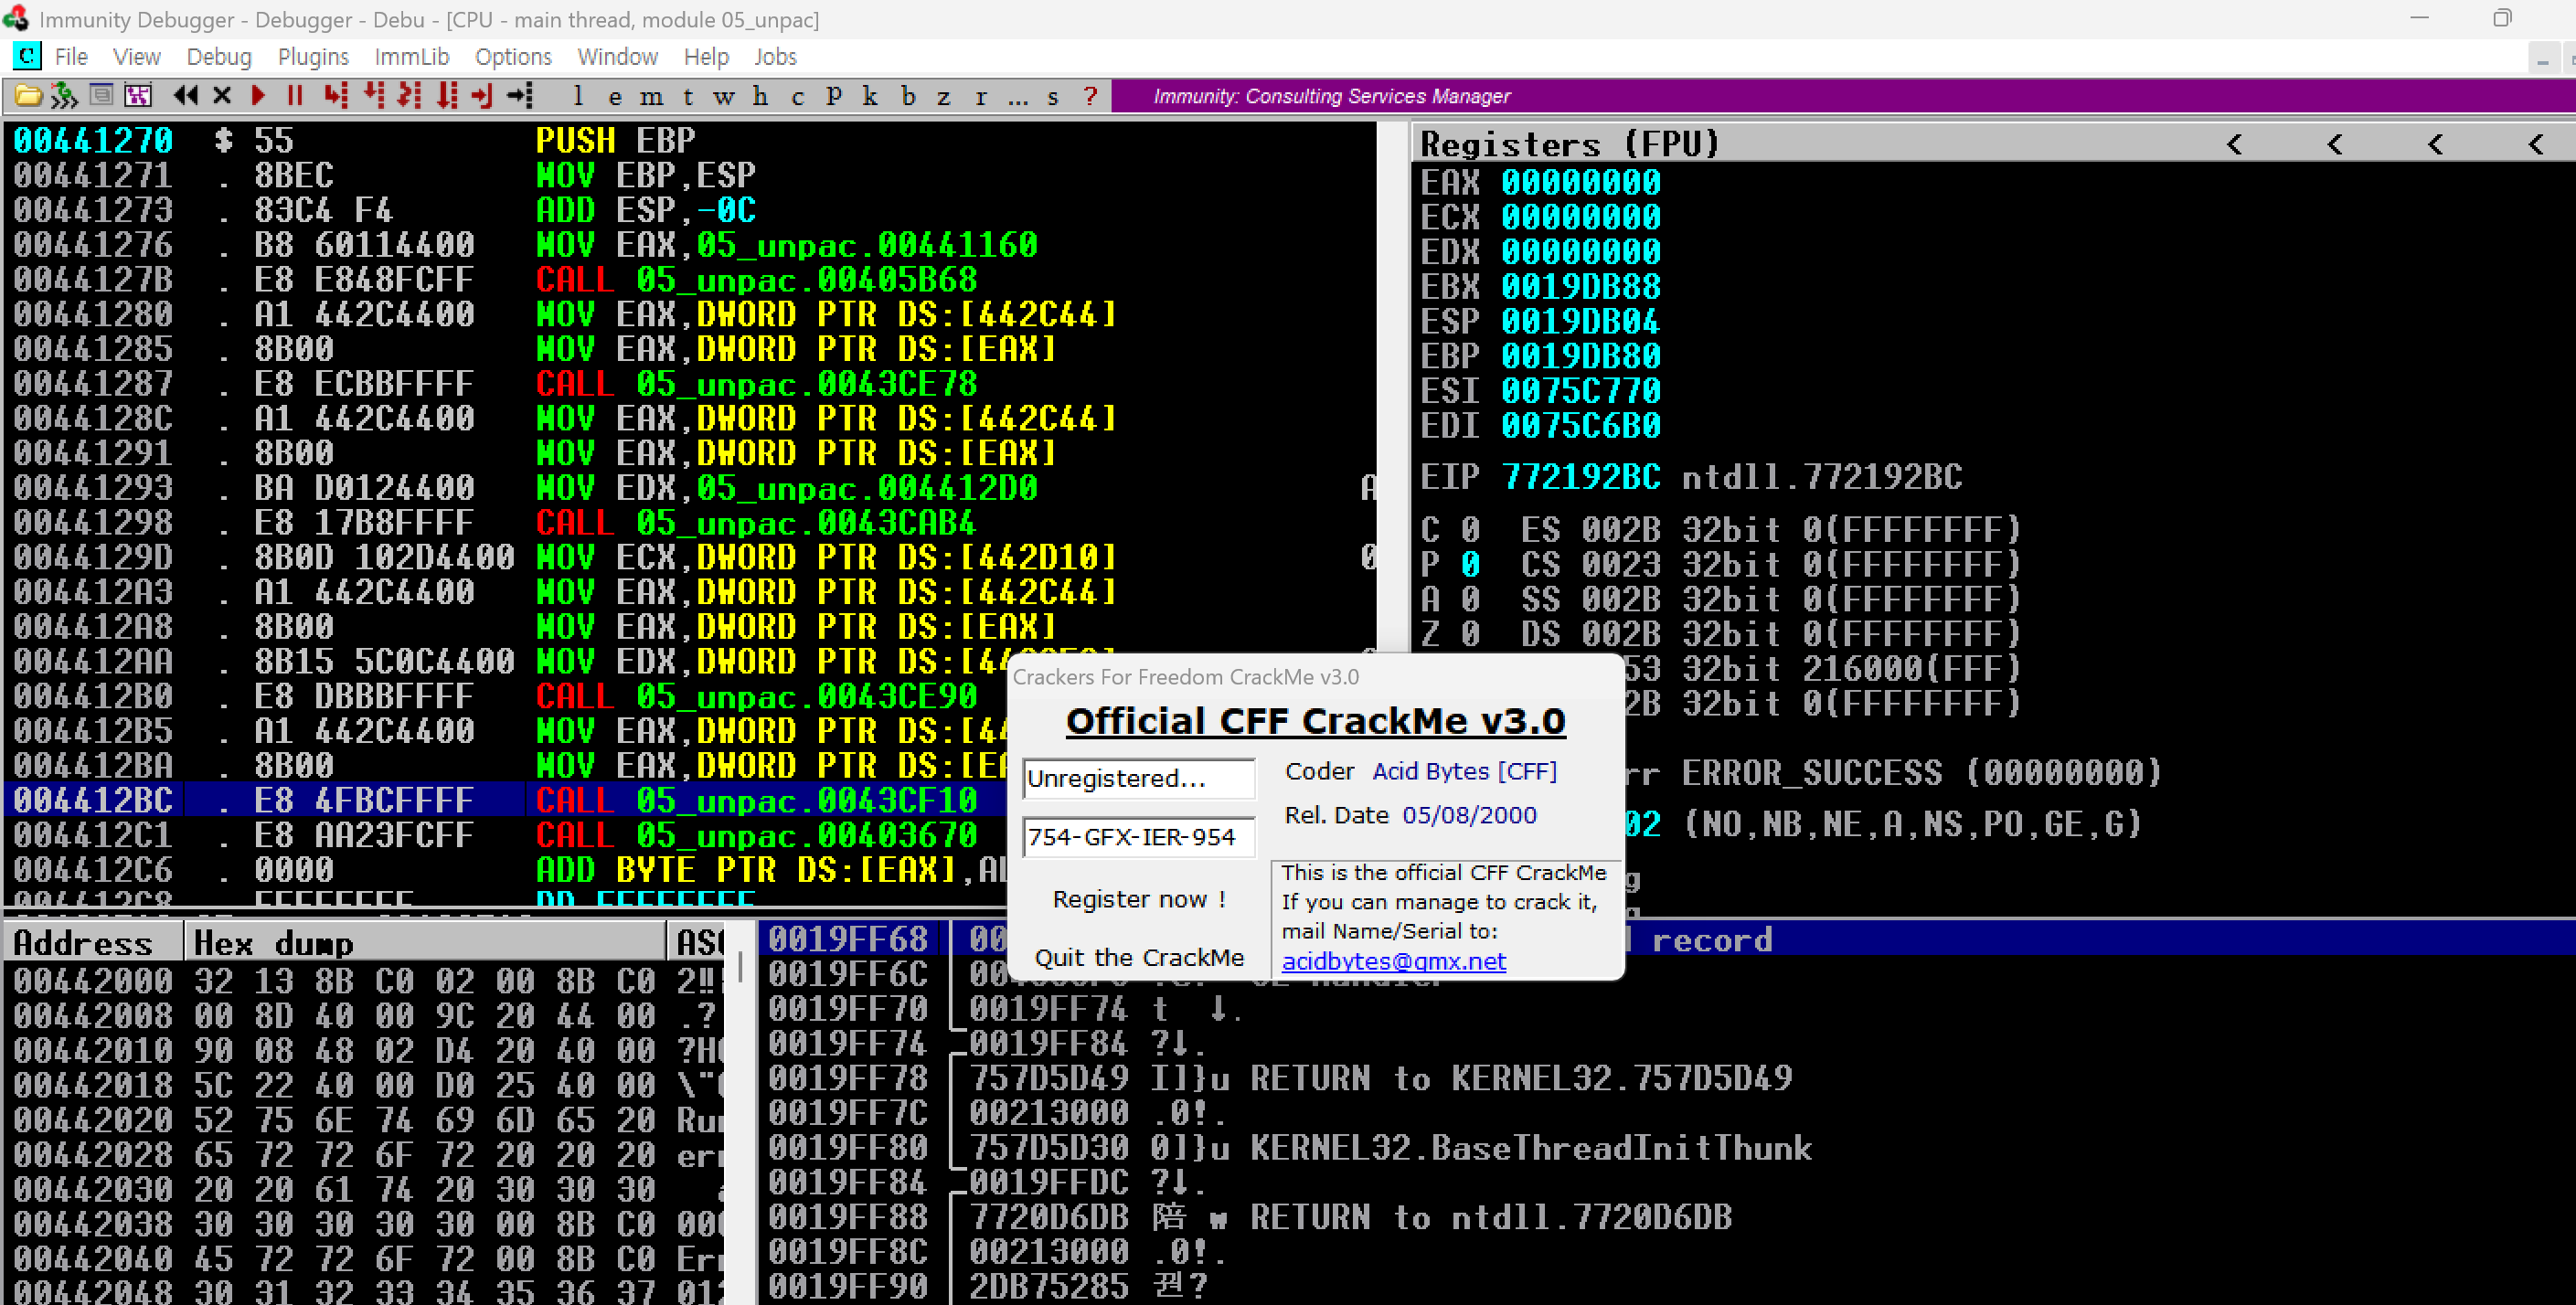Click the Step into toolbar icon
Screen dimensions: 2576x1305
[336, 96]
